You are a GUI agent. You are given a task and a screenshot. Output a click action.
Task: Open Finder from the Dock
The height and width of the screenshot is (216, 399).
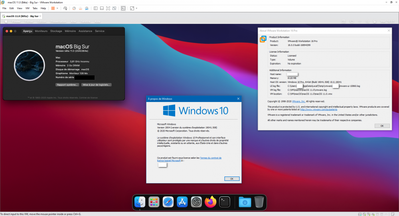pyautogui.click(x=140, y=202)
